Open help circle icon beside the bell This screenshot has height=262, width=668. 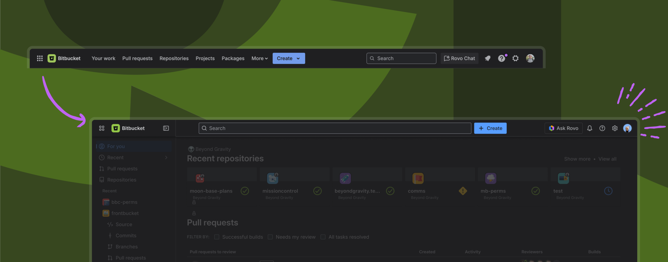(602, 128)
